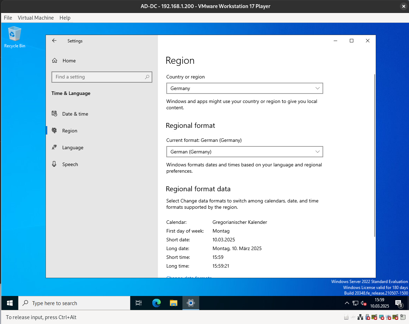Open Task View in the taskbar
Image resolution: width=409 pixels, height=324 pixels.
139,303
